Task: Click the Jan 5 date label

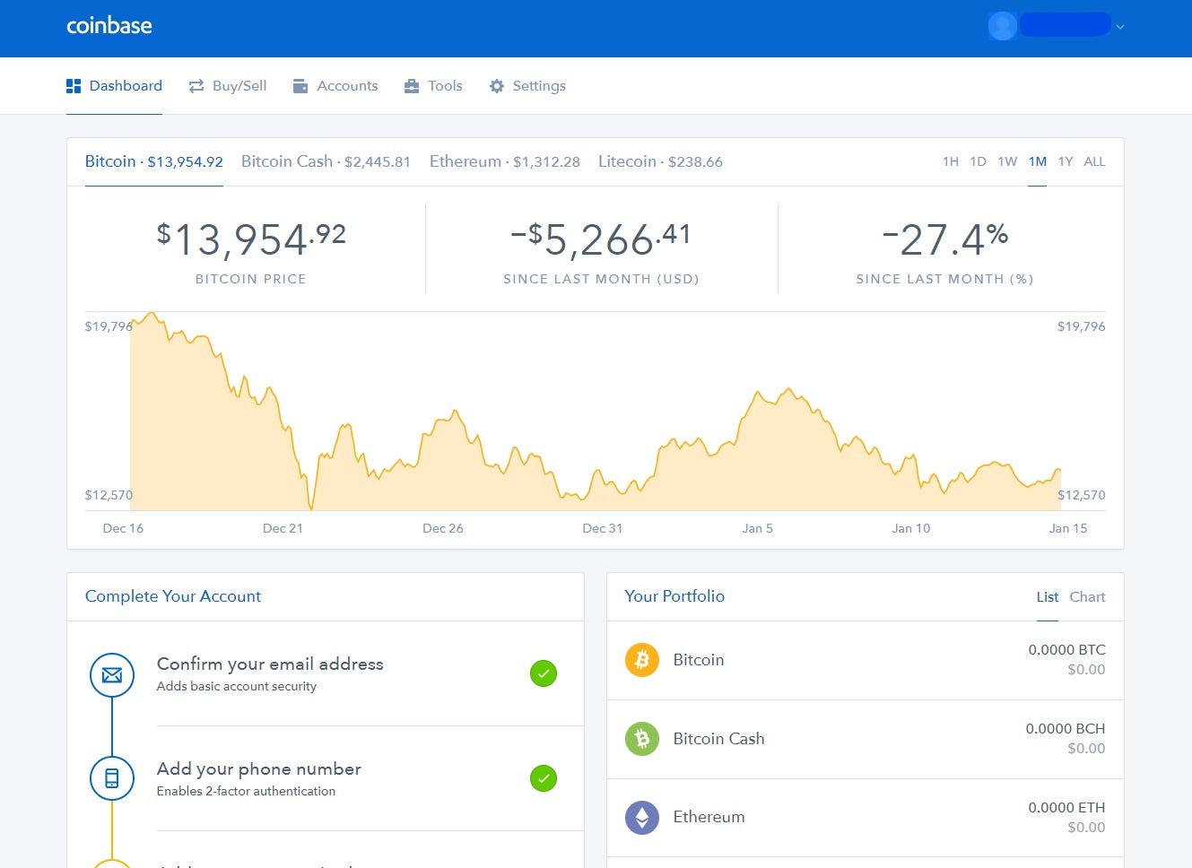Action: click(758, 528)
